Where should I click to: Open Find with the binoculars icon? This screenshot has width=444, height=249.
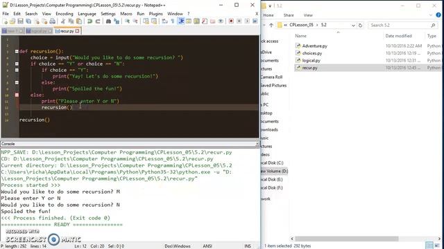108,21
